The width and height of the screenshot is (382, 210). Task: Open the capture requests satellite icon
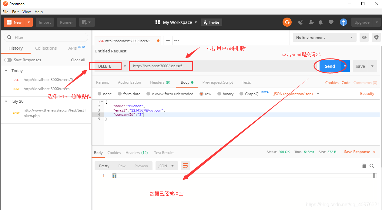point(300,22)
